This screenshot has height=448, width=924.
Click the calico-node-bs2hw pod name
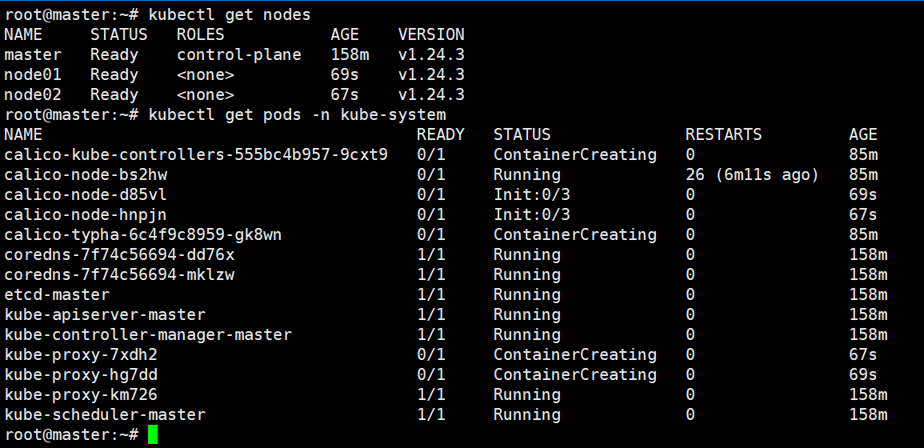pyautogui.click(x=86, y=174)
